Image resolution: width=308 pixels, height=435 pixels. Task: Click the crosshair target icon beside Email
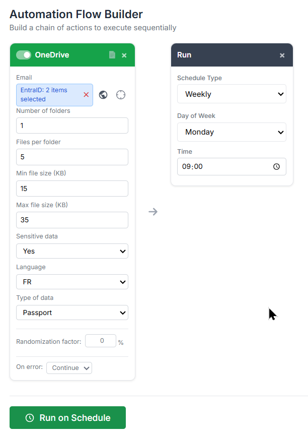121,95
